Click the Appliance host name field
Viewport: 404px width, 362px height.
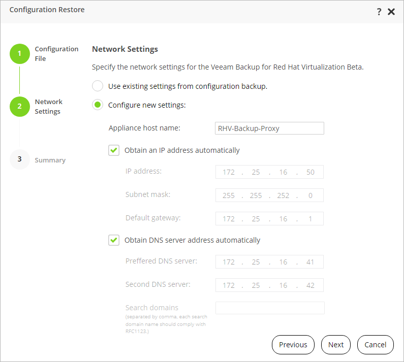click(x=269, y=128)
